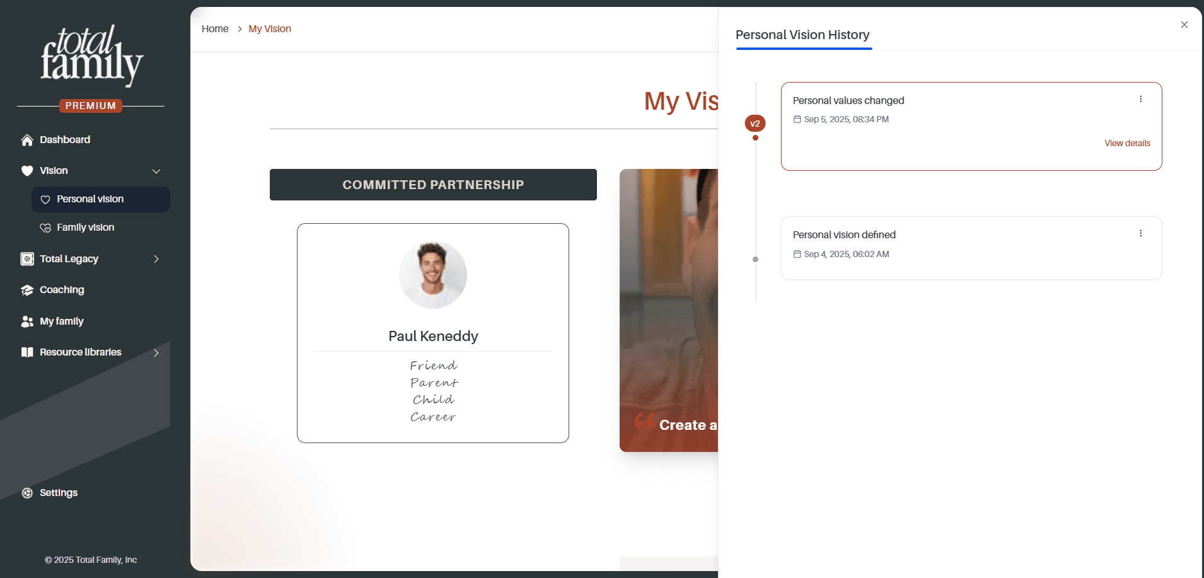Click the My family people icon
The image size is (1204, 578).
click(27, 321)
